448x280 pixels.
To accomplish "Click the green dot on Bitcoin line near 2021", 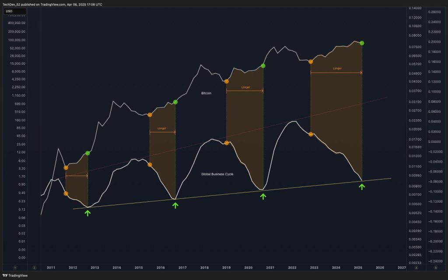I will click(x=263, y=66).
